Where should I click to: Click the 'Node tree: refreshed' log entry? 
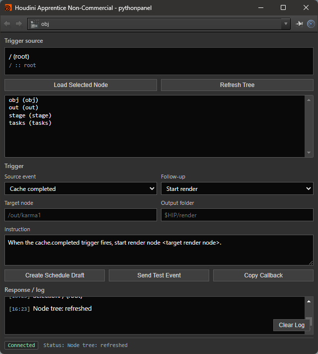coord(50,309)
